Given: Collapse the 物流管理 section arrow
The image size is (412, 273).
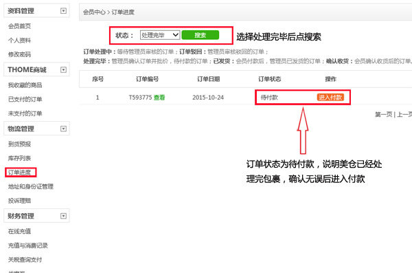Looking at the screenshot, I should 63,129.
